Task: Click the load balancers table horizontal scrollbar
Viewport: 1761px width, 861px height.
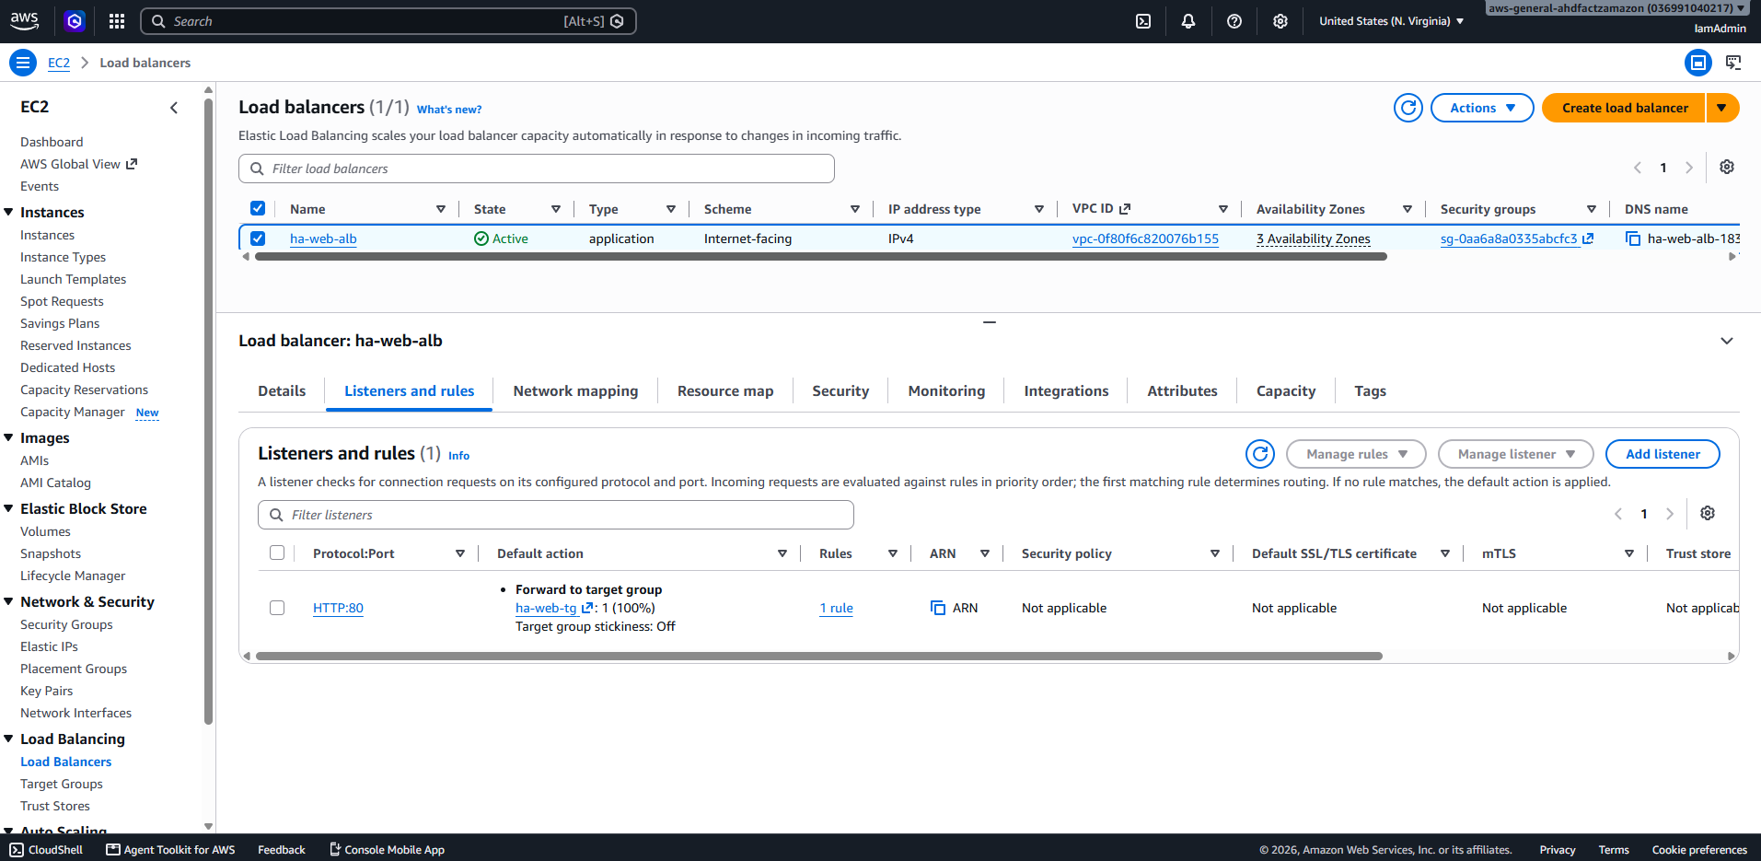Action: click(820, 257)
